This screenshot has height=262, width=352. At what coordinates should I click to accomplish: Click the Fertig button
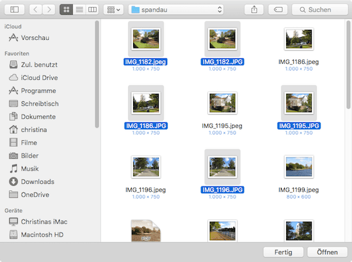(284, 252)
